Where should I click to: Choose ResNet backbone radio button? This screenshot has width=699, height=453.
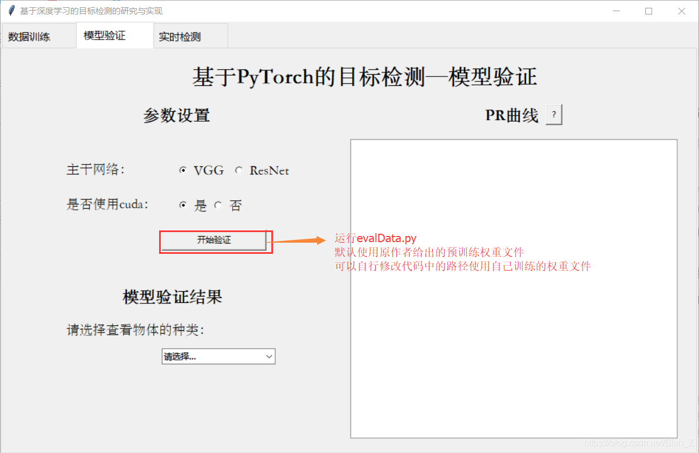[x=239, y=171]
